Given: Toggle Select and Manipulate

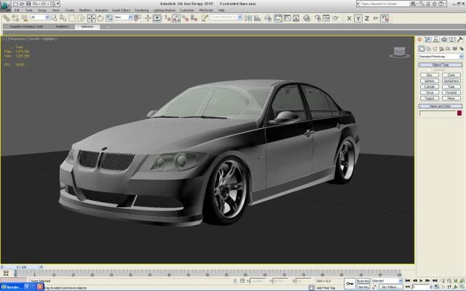Looking at the screenshot, I should tap(148, 18).
